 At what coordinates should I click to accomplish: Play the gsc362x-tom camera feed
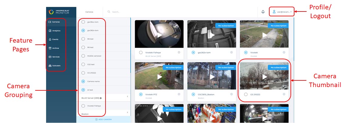click(212, 35)
